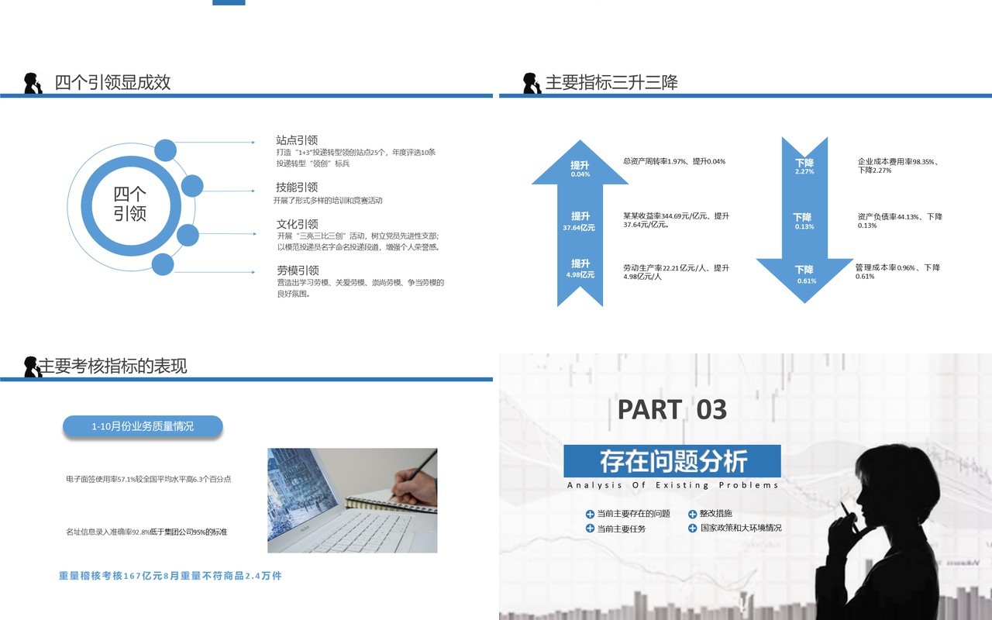Click the 四个引领显成效 slide title
992x620 pixels.
point(112,82)
